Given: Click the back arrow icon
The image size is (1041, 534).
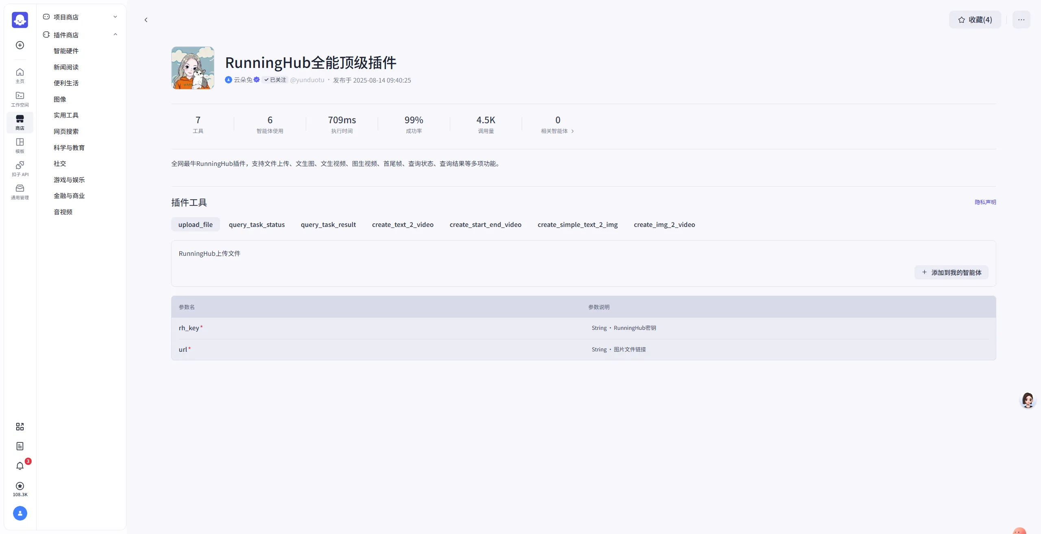Looking at the screenshot, I should (146, 20).
